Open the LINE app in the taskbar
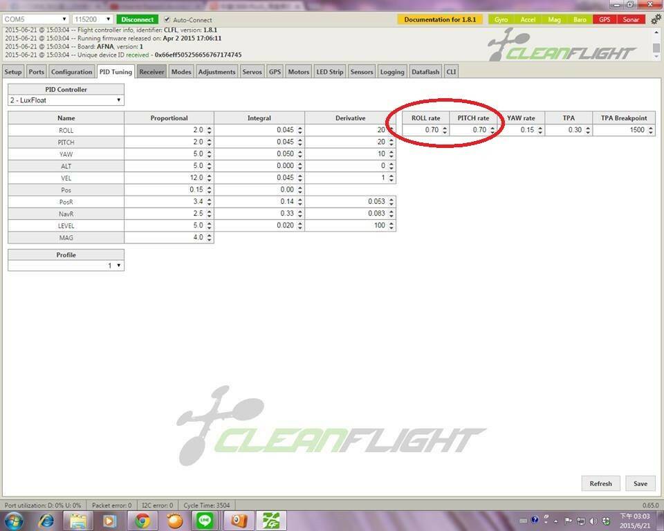The height and width of the screenshot is (531, 664). tap(205, 521)
